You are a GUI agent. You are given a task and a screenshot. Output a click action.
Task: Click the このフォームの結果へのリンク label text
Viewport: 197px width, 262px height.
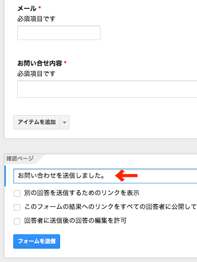[x=111, y=207]
